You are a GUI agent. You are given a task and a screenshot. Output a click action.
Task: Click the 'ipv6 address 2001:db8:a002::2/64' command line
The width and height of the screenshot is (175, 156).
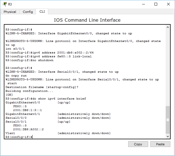tap(63, 53)
